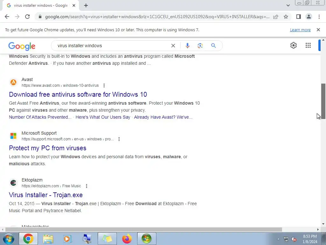Open more options for the Ektoplazm result
Image resolution: width=326 pixels, height=245 pixels.
[x=87, y=186]
